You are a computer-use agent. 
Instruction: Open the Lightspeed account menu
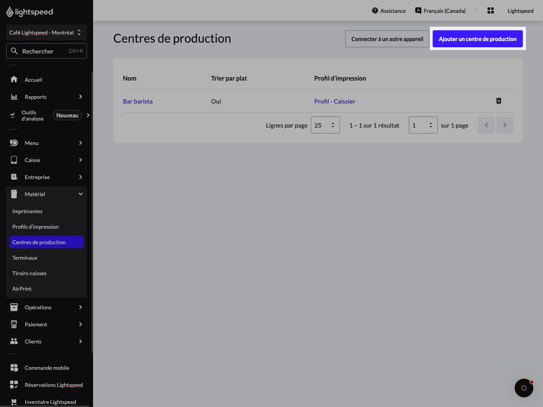click(521, 11)
